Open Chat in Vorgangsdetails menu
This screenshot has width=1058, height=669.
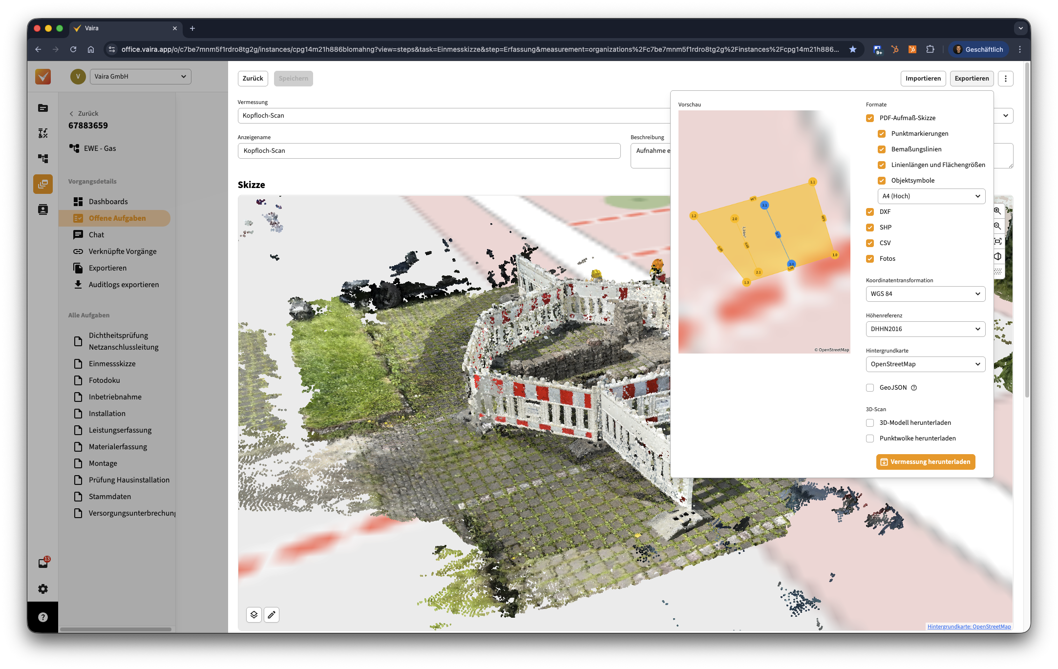pyautogui.click(x=96, y=235)
